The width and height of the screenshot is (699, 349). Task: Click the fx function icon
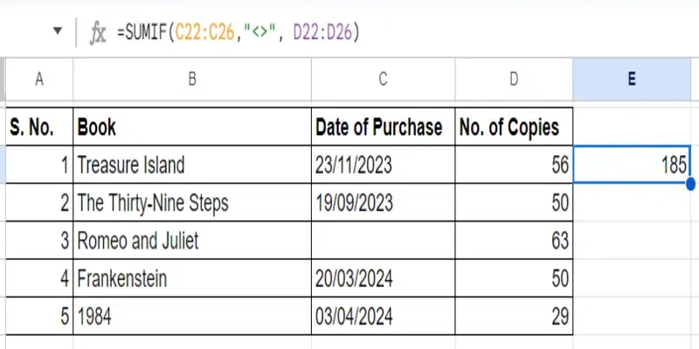pos(98,32)
